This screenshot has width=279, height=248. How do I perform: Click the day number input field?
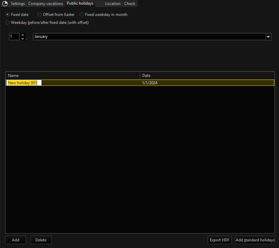[14, 36]
